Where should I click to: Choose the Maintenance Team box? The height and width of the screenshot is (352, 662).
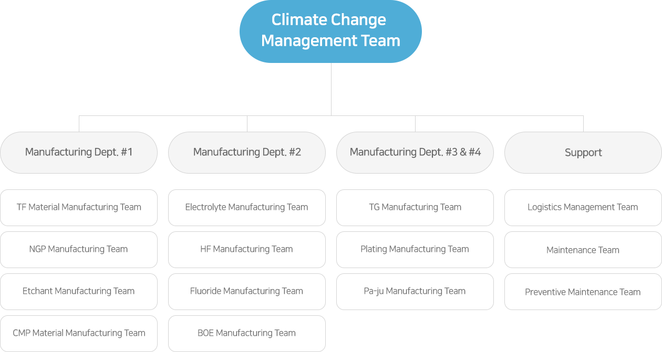pyautogui.click(x=583, y=250)
